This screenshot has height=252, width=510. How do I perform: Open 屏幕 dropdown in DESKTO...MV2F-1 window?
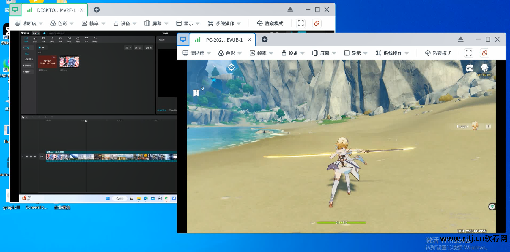tap(156, 23)
